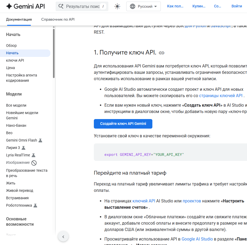The width and height of the screenshot is (247, 245).
Task: Switch to the Справочник по API tab
Action: coord(58,19)
